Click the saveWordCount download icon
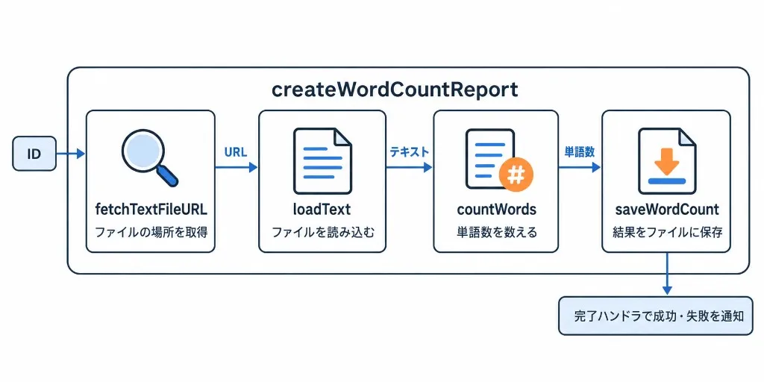764x382 pixels. pyautogui.click(x=666, y=161)
